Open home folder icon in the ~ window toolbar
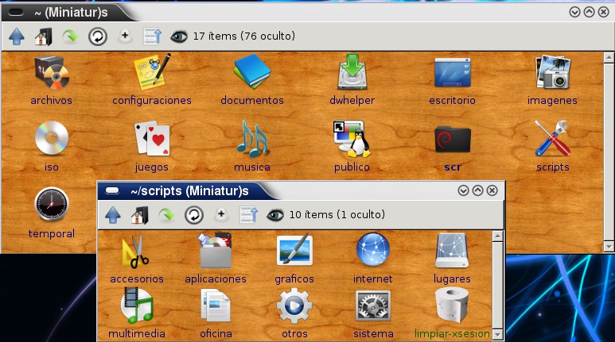The image size is (615, 342). (x=44, y=37)
